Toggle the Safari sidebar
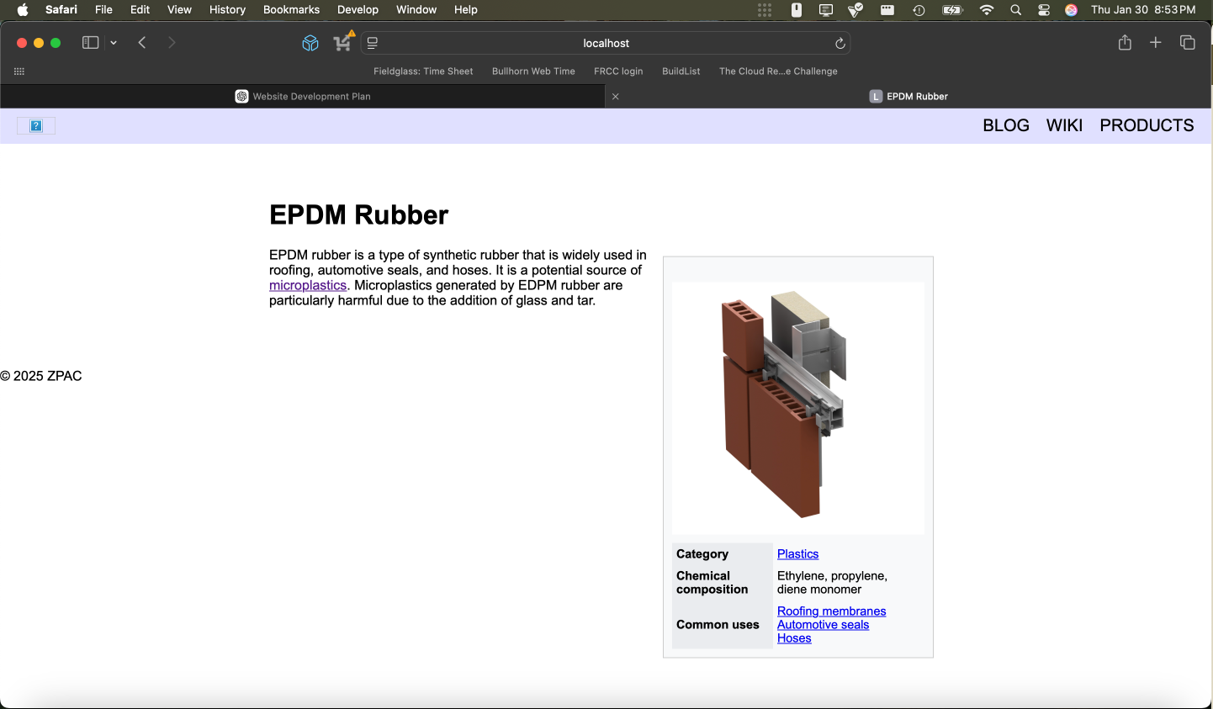The height and width of the screenshot is (709, 1213). (90, 42)
